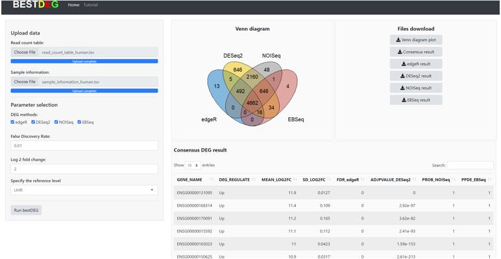Choose File for read count table
The width and height of the screenshot is (501, 259).
point(25,52)
